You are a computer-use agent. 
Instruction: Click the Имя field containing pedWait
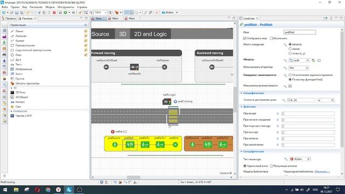[x=300, y=32]
